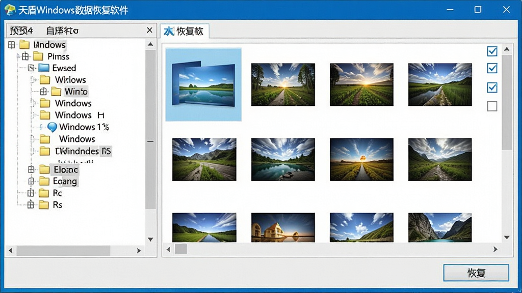The height and width of the screenshot is (293, 522).
Task: Select the Windows H tree item
Action: point(80,115)
